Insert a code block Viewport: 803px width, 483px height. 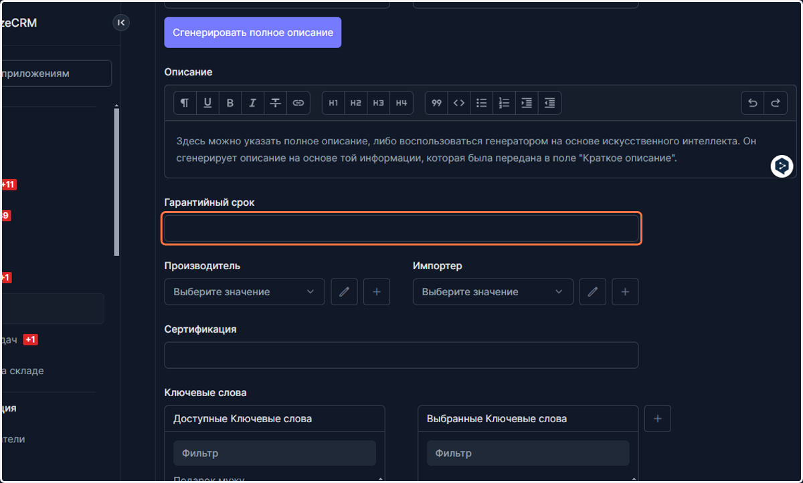[459, 103]
